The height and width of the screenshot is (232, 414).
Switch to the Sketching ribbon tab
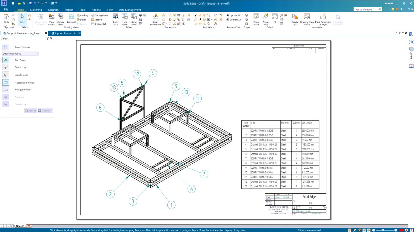36,9
